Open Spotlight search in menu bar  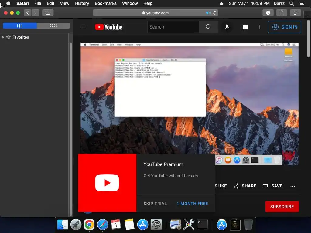[291, 3]
